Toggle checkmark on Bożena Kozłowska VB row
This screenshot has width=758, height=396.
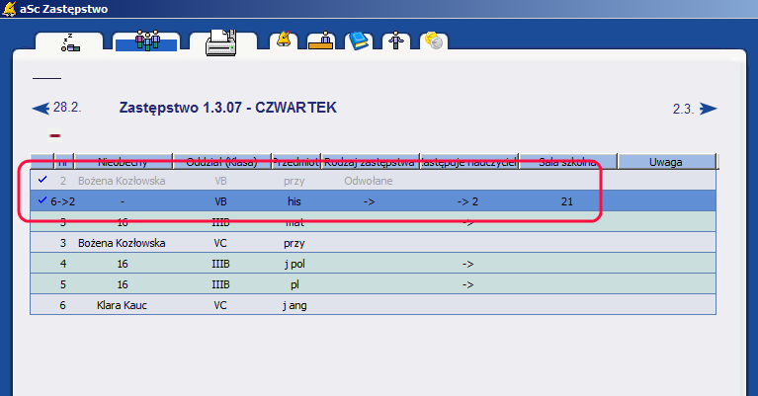[42, 181]
